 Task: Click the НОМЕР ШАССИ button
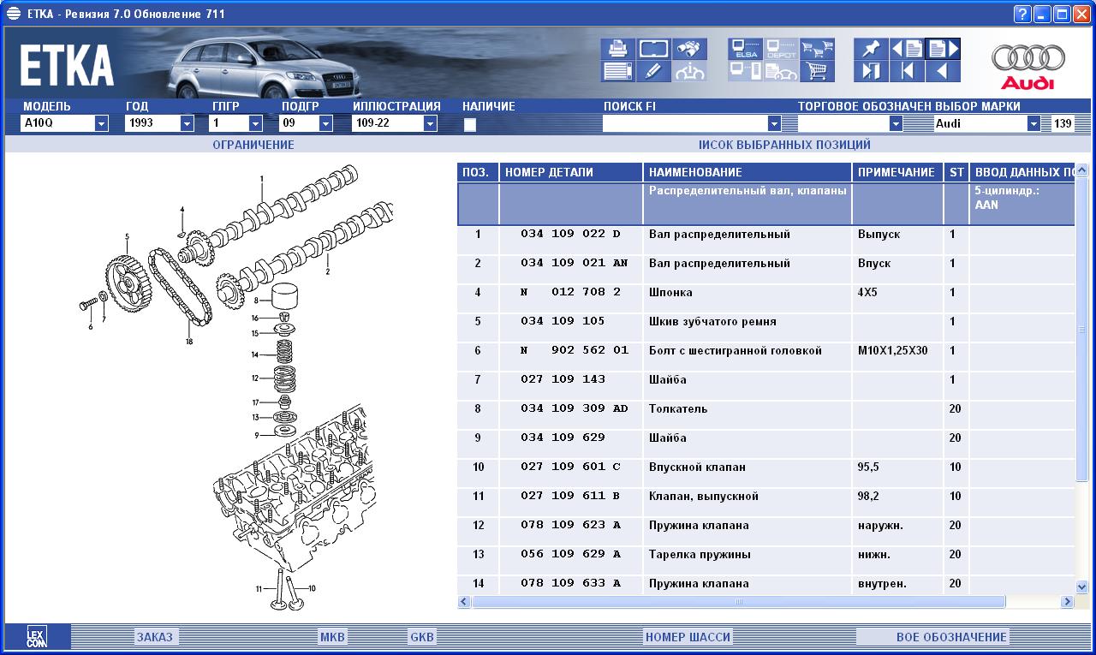pos(688,637)
